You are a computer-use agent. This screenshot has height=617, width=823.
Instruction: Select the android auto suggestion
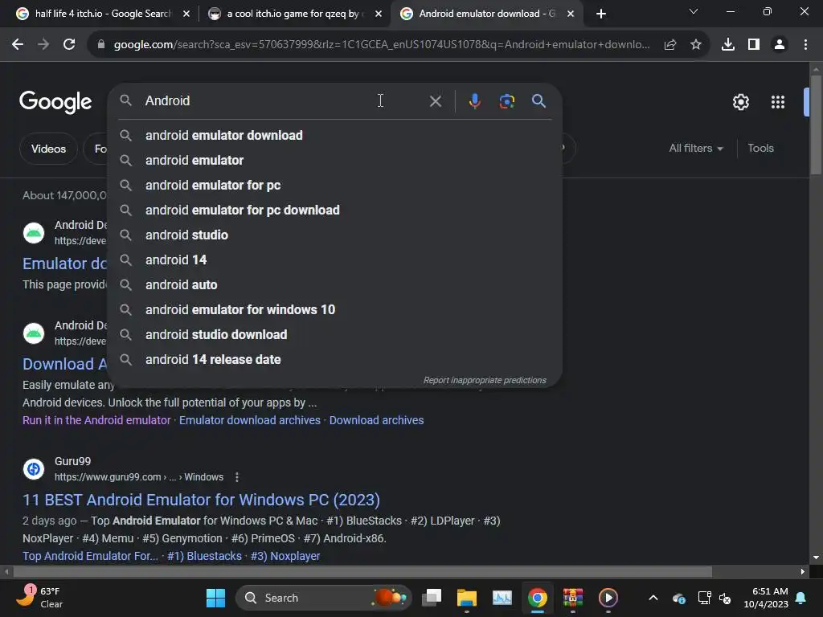334,285
